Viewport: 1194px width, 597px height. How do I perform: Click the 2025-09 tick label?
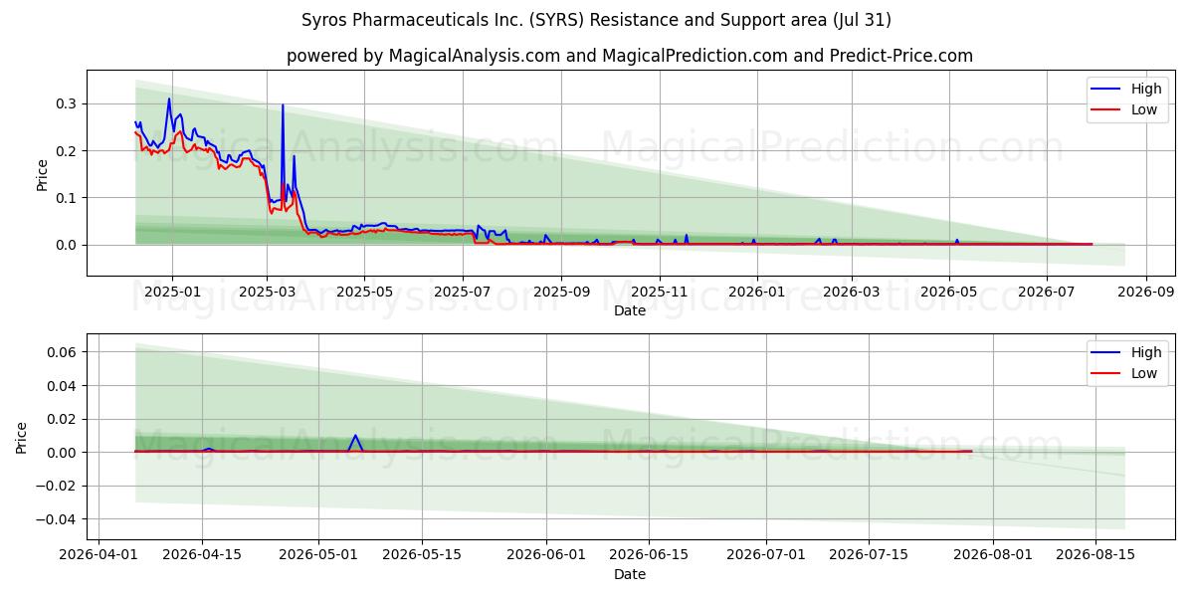point(561,292)
